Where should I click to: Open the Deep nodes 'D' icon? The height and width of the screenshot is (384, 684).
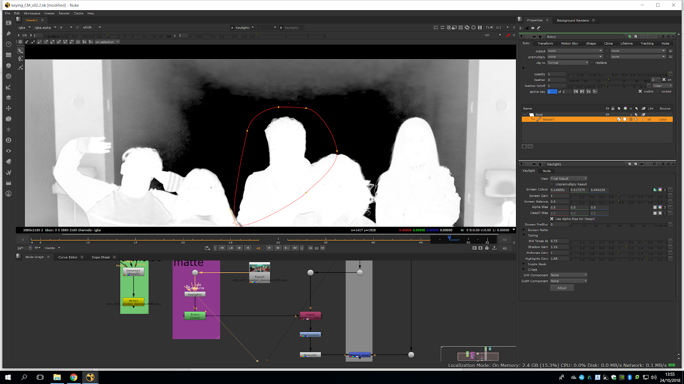tap(8, 140)
